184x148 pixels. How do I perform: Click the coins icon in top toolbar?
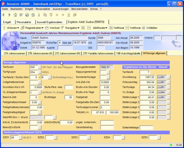75,15
